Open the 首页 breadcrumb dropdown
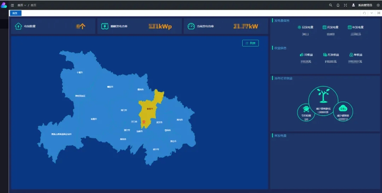The width and height of the screenshot is (382, 193). (22, 5)
